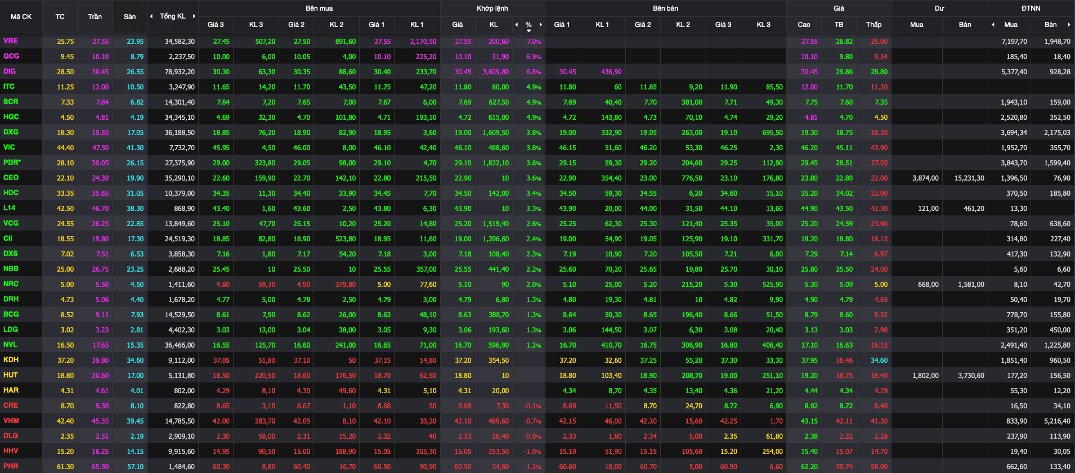Open stock symbol KDH

click(x=11, y=360)
